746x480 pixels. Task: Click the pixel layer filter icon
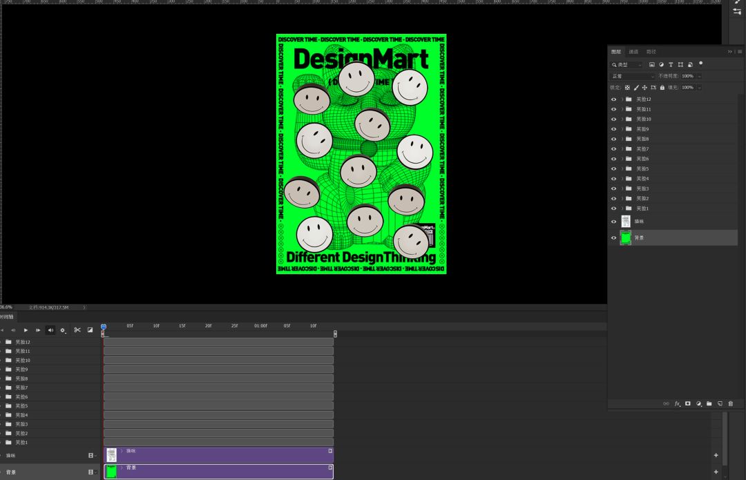click(x=652, y=65)
